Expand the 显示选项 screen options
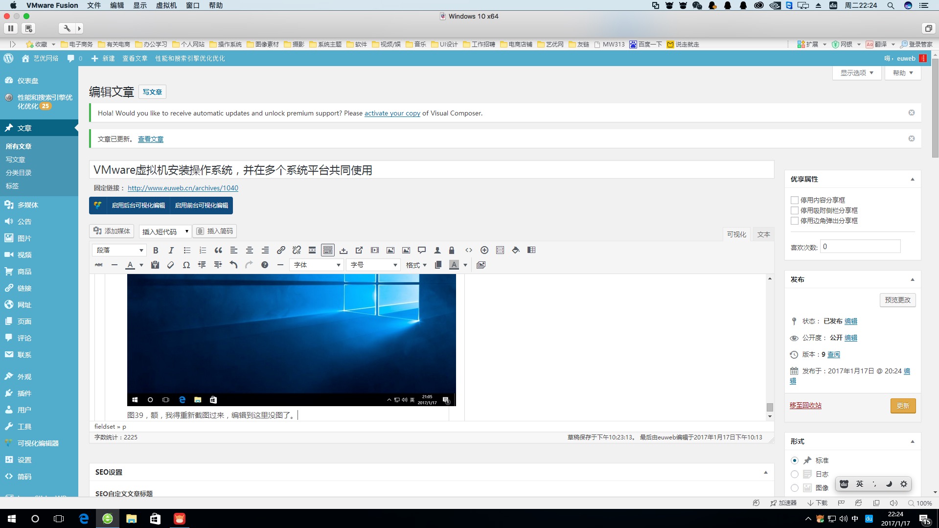The width and height of the screenshot is (939, 528). (857, 73)
